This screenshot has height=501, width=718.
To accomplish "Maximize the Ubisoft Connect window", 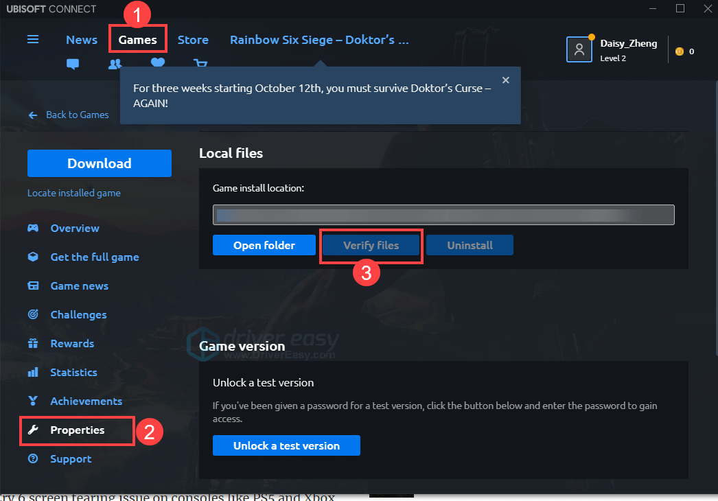I will point(680,9).
